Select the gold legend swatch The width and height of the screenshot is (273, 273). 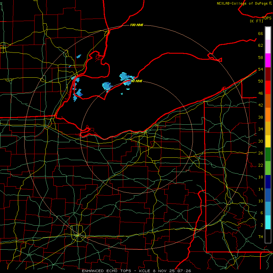point(268,128)
